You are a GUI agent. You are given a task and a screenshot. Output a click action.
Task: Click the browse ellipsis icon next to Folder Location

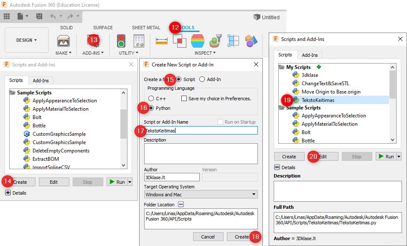click(x=181, y=205)
